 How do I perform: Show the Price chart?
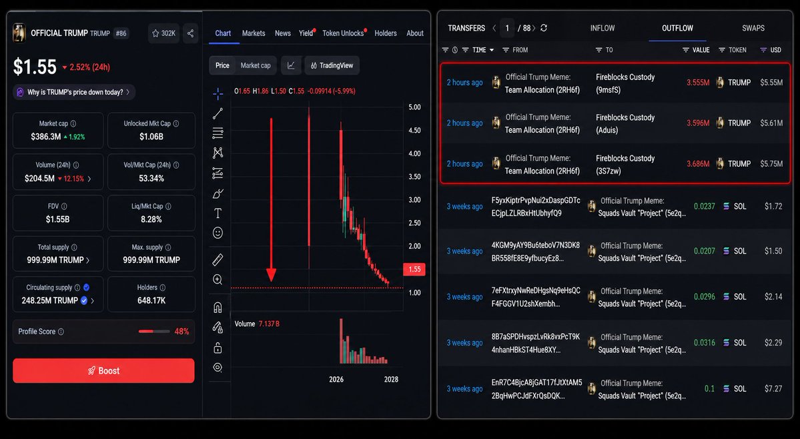pos(222,65)
